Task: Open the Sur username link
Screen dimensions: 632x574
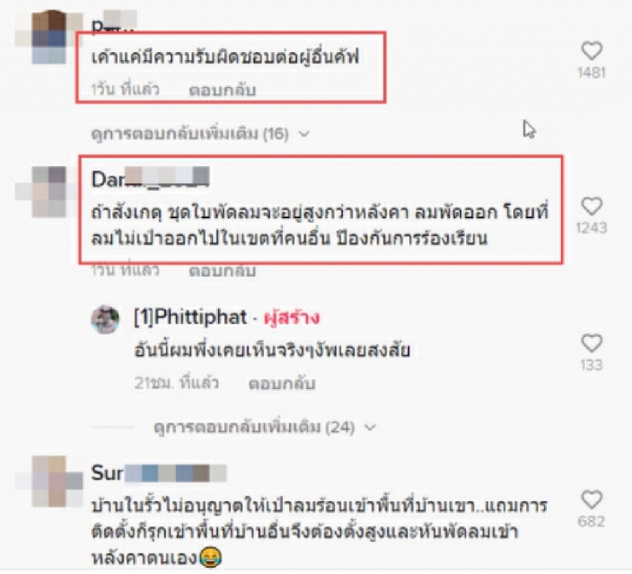Action: tap(159, 473)
